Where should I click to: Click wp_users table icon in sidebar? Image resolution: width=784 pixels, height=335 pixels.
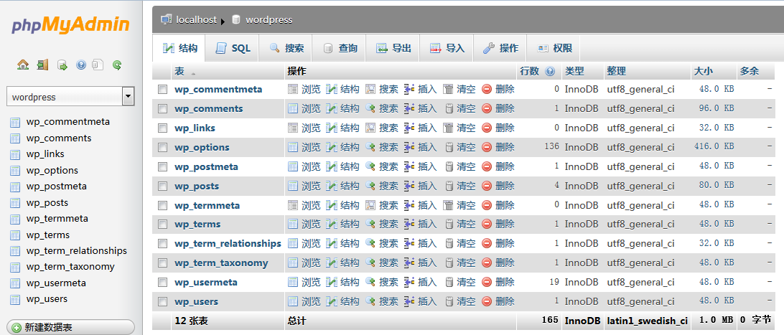click(15, 299)
